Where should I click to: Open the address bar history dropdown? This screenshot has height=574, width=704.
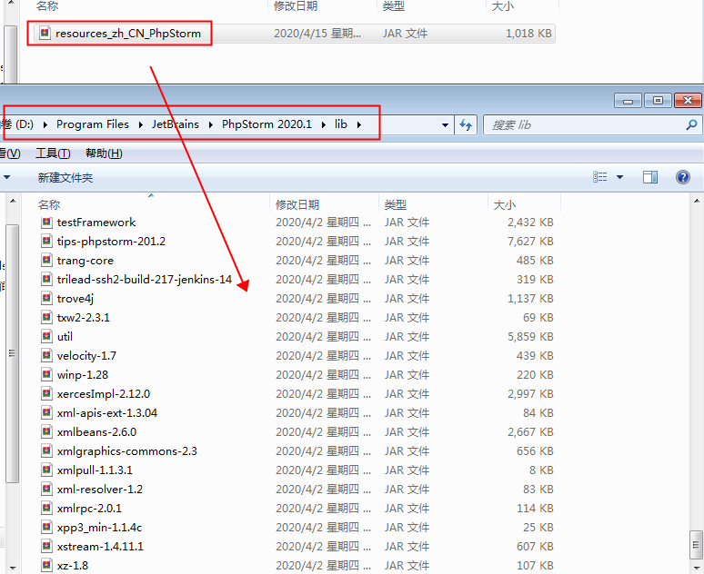[445, 124]
